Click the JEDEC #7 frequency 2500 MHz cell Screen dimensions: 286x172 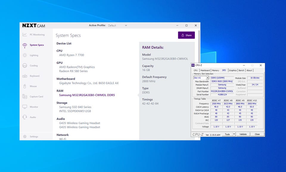216,104
